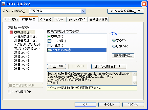Image resolution: width=148 pixels, height=110 pixels.
Task: Toggle the トレンド辞書 checkbox
Action: [49, 41]
